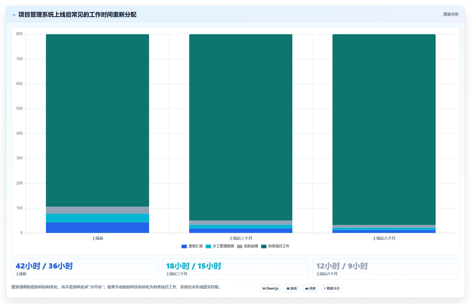471x304 pixels.
Task: Select the Chart.js pill tag
Action: point(270,288)
